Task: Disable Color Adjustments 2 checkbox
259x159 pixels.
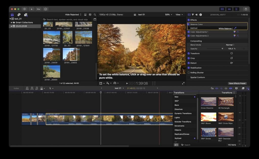Action: [189, 36]
